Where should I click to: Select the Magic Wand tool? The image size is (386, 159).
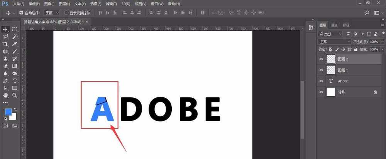(15, 37)
